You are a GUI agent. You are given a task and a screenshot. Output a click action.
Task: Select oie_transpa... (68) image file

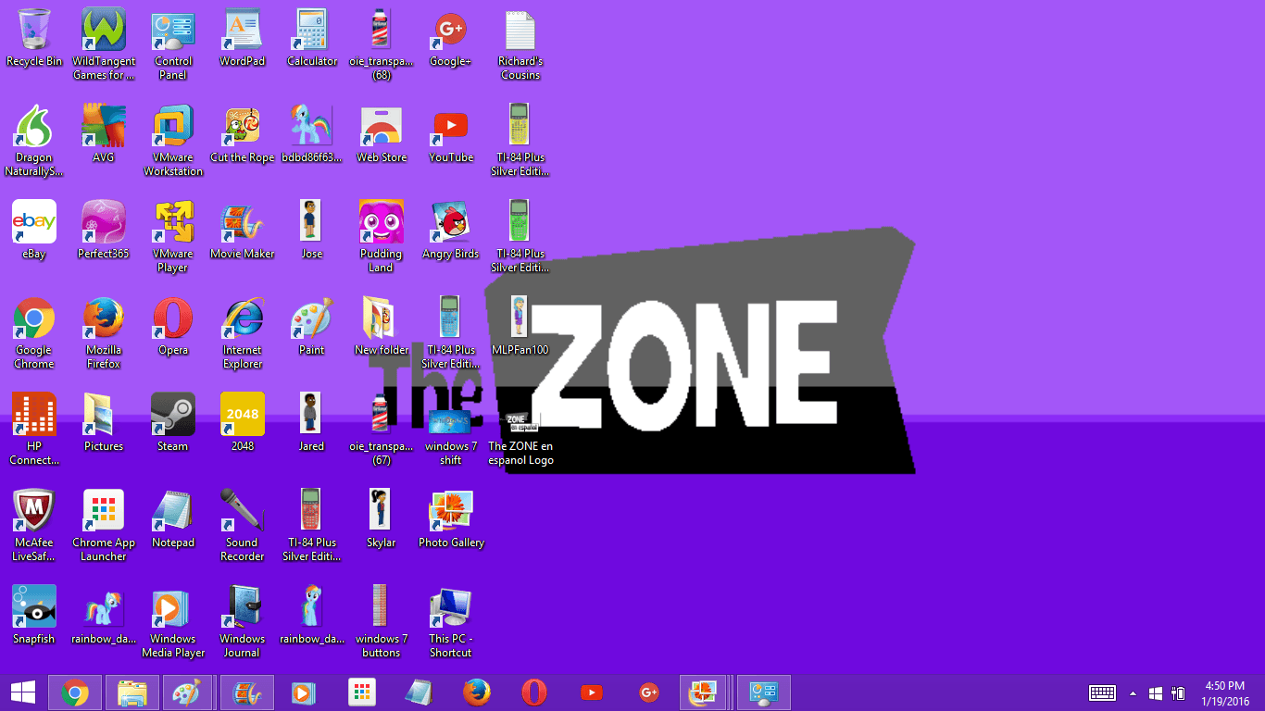pos(382,45)
